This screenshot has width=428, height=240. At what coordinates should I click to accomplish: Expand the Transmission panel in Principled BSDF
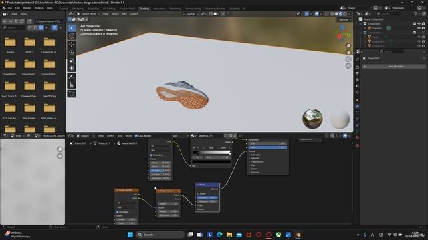coord(257,161)
